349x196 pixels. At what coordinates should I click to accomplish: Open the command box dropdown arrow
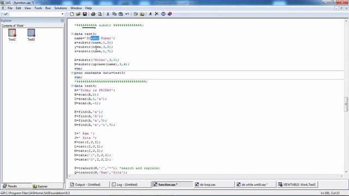tap(62, 14)
